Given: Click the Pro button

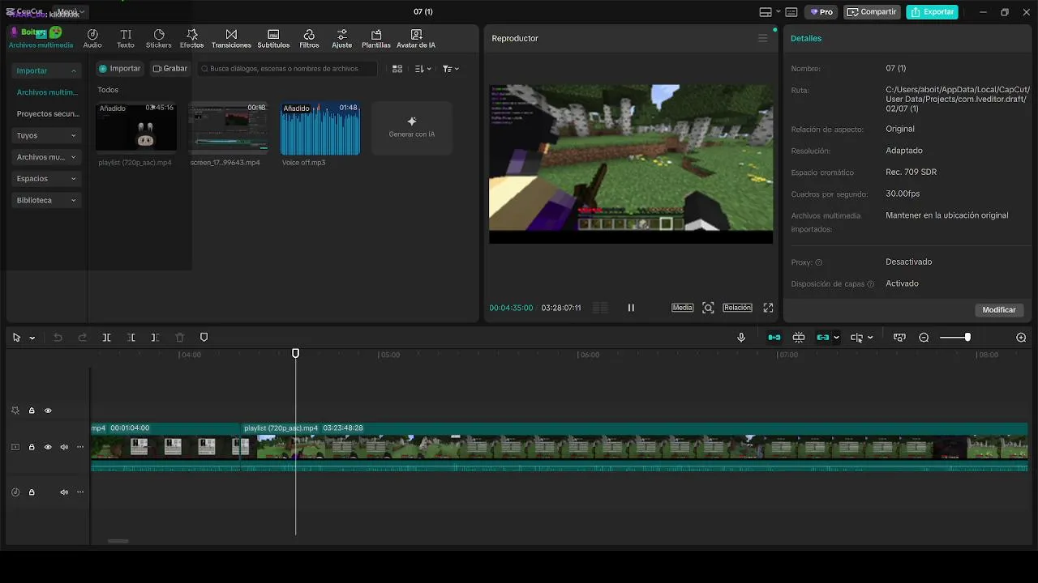Looking at the screenshot, I should pos(821,12).
